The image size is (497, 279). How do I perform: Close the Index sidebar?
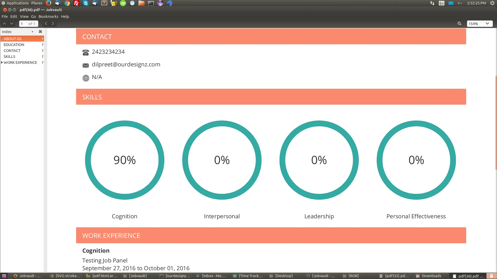click(40, 32)
